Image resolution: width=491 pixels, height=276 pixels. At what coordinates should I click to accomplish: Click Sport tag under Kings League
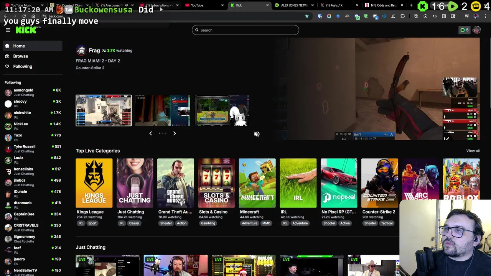click(92, 223)
